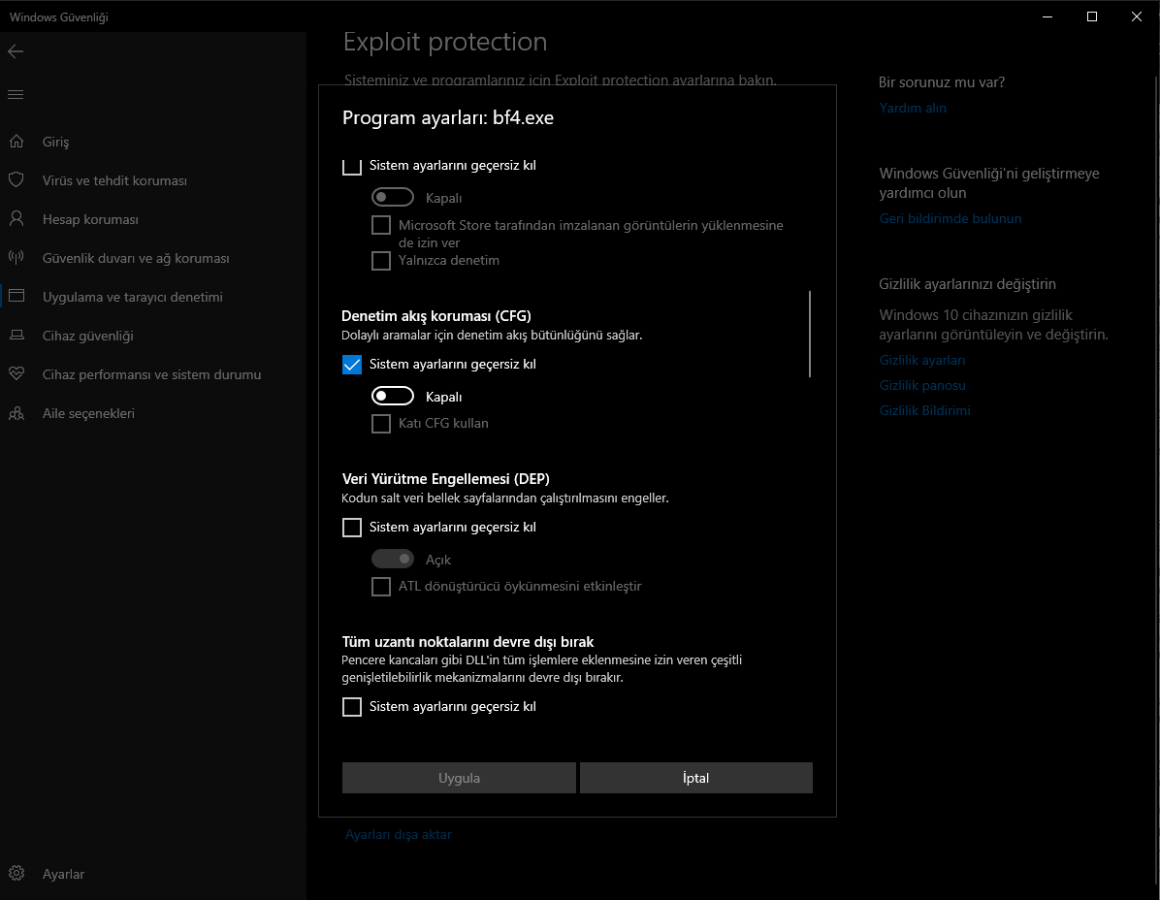
Task: Select the Virüs ve tehdit koruması shield icon
Action: (16, 180)
